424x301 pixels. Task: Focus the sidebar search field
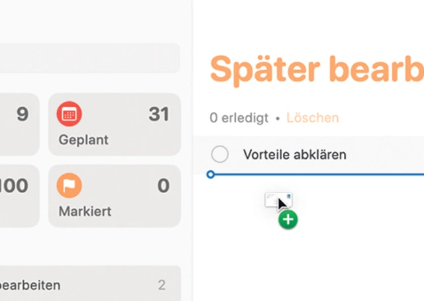click(89, 58)
